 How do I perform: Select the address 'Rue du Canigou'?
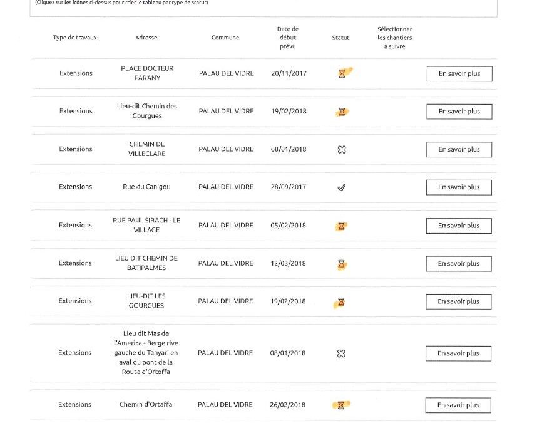[146, 187]
